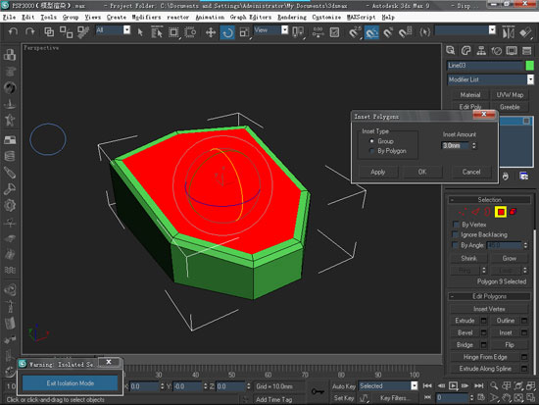The image size is (539, 405).
Task: Open the Modifiers menu
Action: pyautogui.click(x=146, y=18)
